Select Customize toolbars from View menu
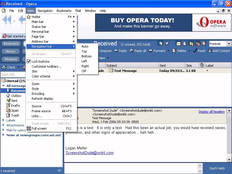Screen dimensions: 232x174 point(46,66)
